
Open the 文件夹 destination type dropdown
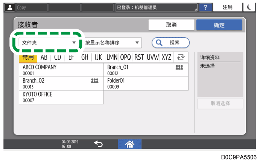[49, 43]
